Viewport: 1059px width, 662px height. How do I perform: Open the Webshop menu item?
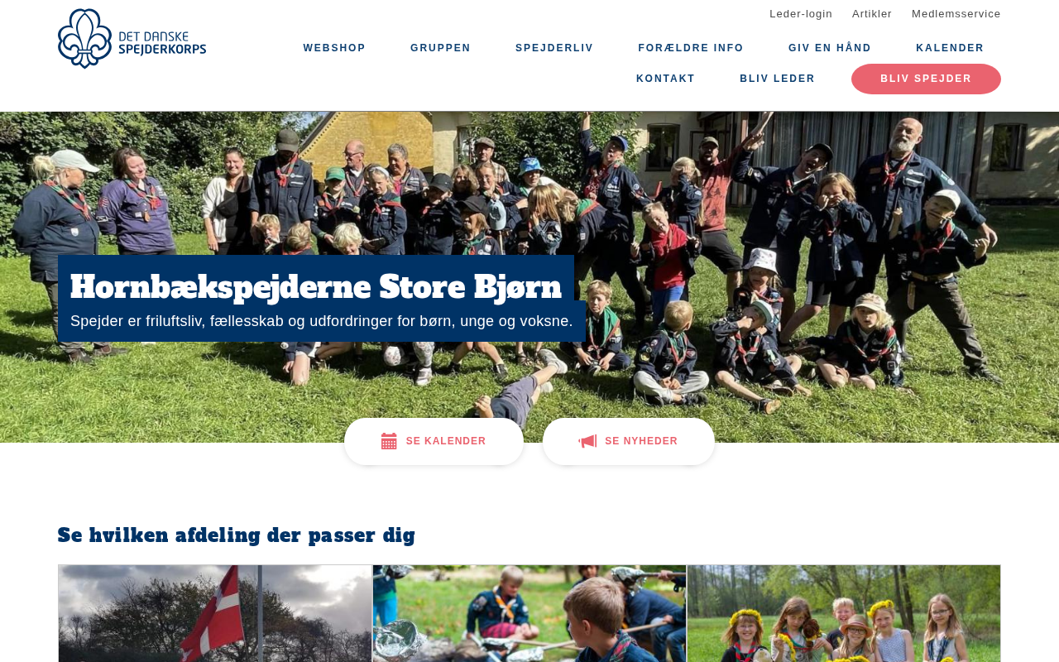coord(334,48)
